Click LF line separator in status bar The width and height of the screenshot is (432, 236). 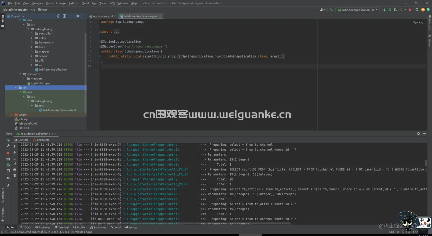(398, 232)
